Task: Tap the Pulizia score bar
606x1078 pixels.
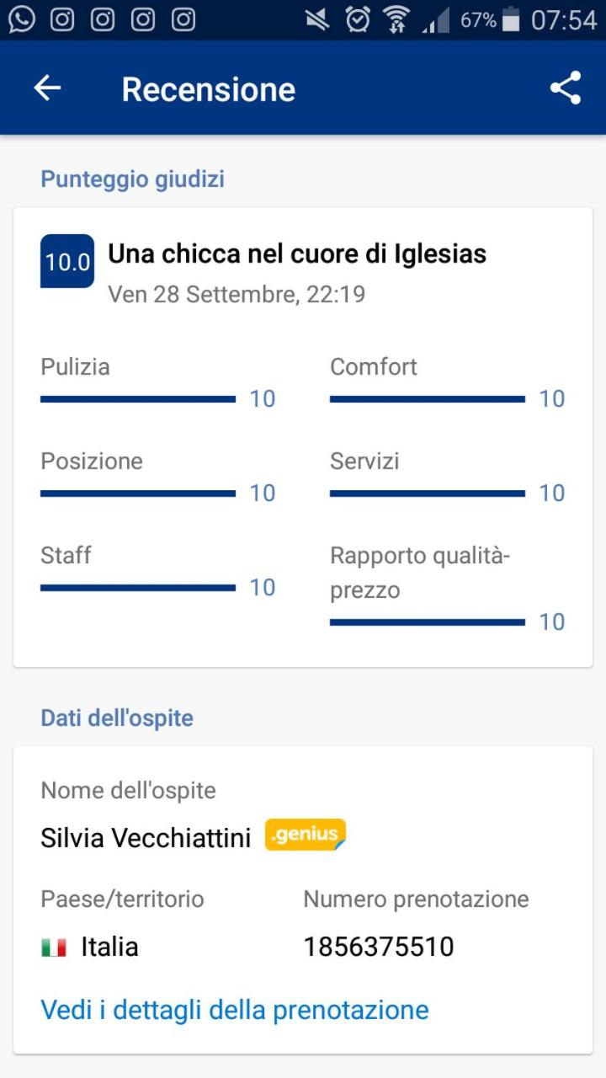Action: (138, 399)
